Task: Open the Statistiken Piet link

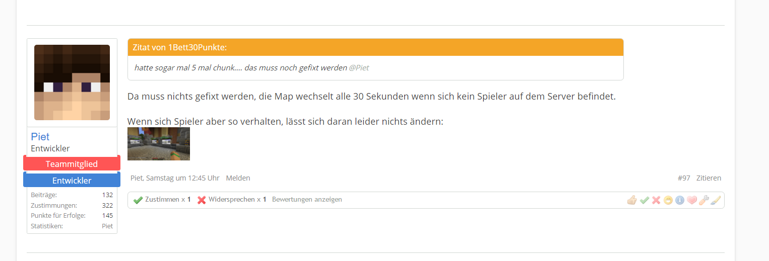Action: click(x=107, y=226)
